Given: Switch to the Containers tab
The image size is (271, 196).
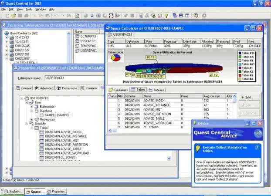Looking at the screenshot, I should pos(118,90).
